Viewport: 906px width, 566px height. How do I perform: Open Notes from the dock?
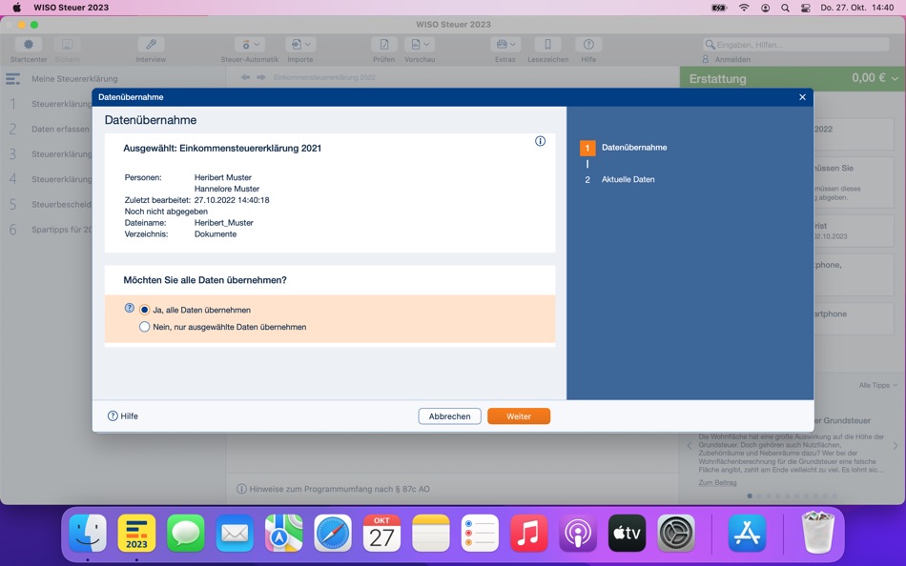[x=431, y=533]
